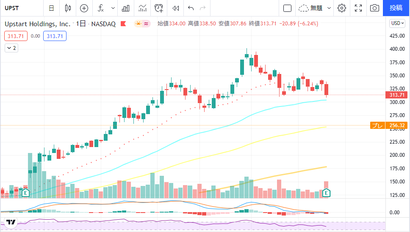The image size is (410, 232).
Task: Open the fx indicators menu
Action: click(101, 8)
